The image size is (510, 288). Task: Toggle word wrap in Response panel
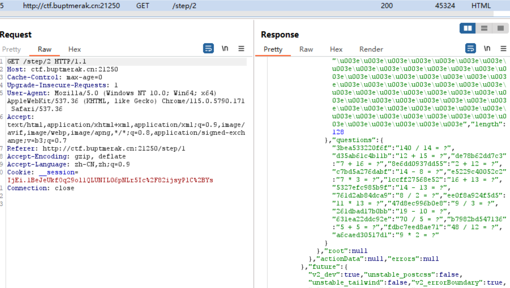tap(470, 48)
